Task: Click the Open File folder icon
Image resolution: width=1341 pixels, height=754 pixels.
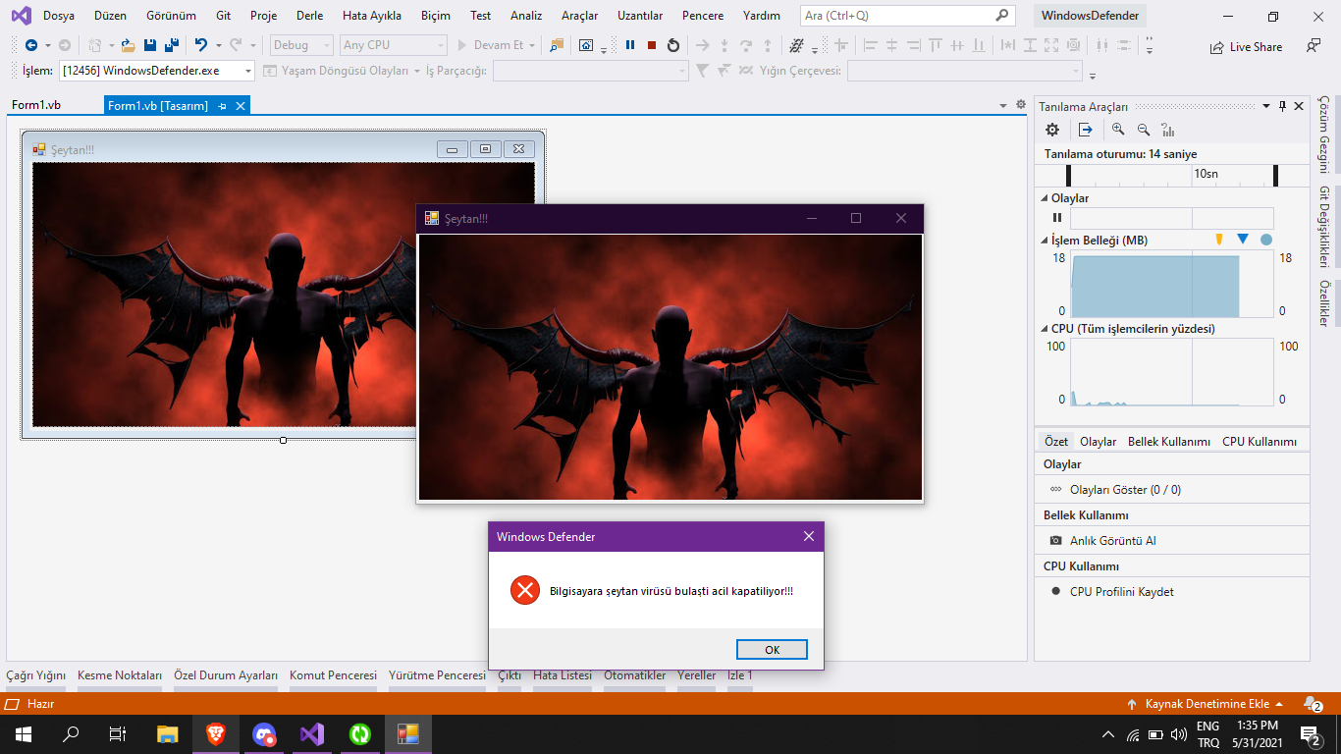Action: coord(128,45)
